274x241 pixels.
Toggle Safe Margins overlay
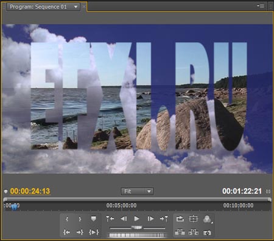(193, 219)
